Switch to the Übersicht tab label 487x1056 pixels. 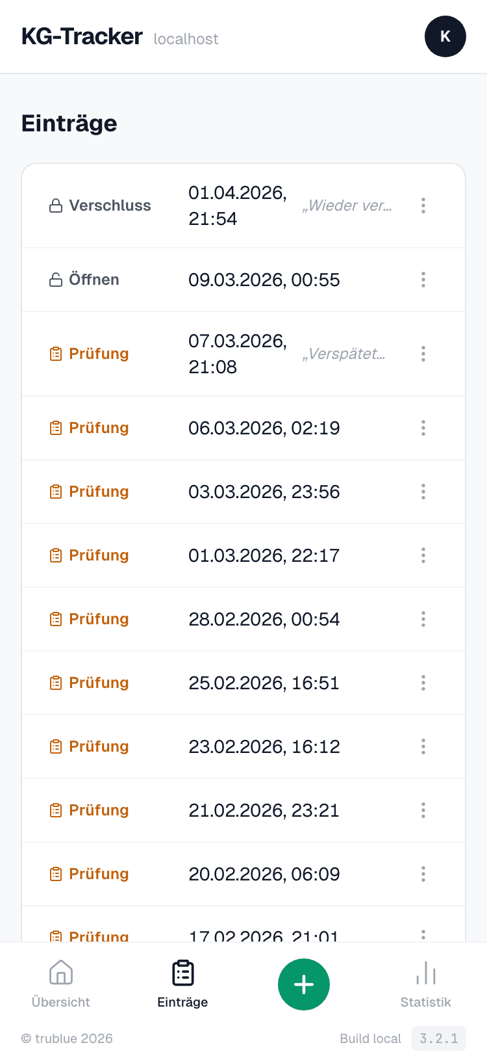[x=61, y=1002]
